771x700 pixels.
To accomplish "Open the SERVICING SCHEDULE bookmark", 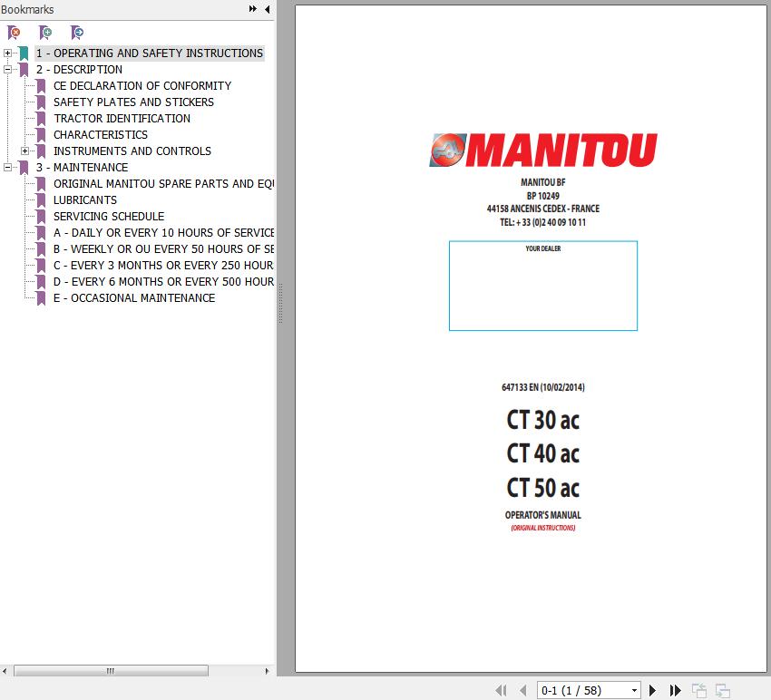I will (109, 217).
